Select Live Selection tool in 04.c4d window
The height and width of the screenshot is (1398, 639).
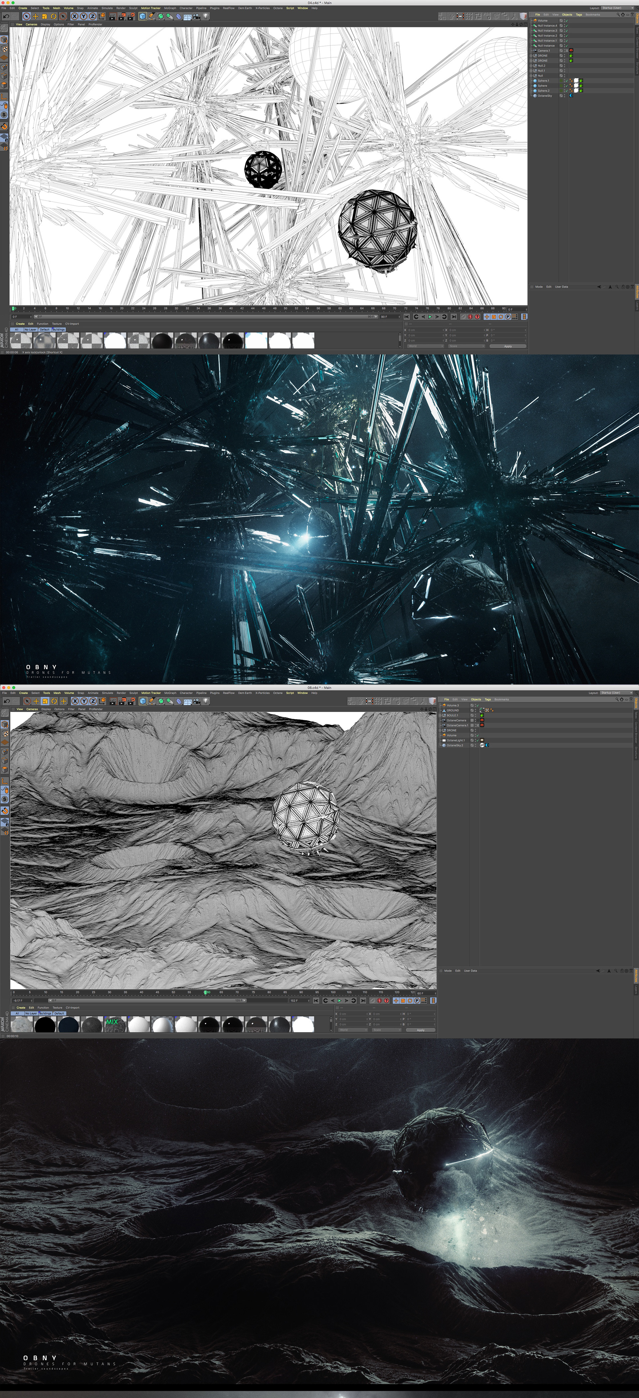pos(27,16)
